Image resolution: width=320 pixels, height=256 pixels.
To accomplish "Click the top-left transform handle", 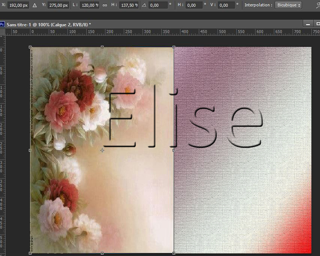I will tap(30, 47).
